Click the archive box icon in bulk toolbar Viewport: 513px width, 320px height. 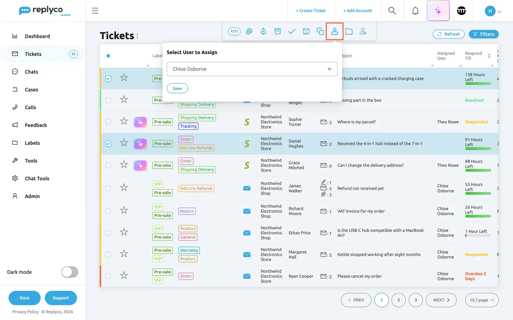click(278, 31)
